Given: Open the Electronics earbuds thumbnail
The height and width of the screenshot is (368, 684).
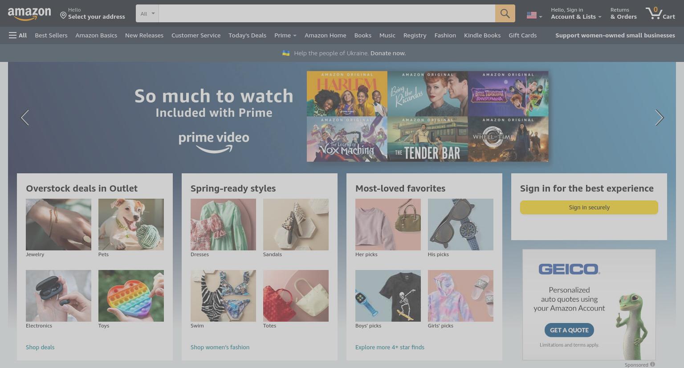Looking at the screenshot, I should coord(58,295).
